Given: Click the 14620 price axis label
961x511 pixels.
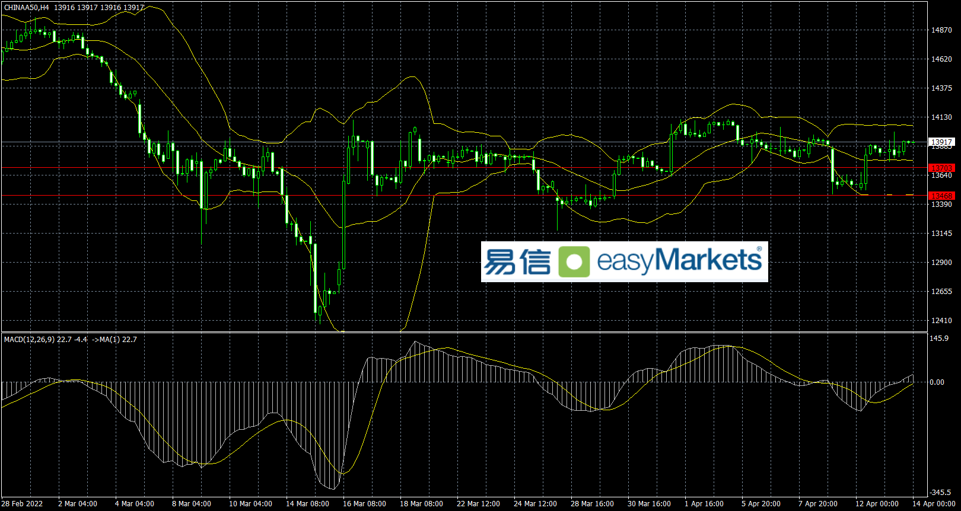Looking at the screenshot, I should click(x=941, y=59).
